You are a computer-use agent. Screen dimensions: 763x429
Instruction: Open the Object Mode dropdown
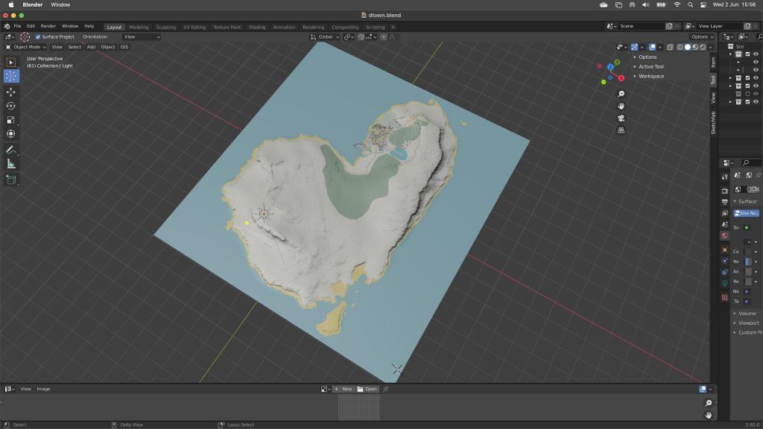(x=26, y=47)
